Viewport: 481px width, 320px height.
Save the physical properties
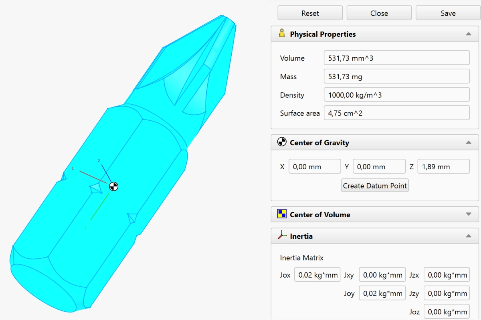click(448, 13)
